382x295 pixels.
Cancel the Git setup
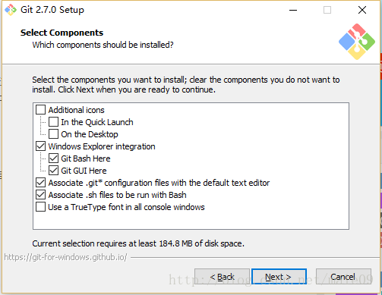coord(343,277)
